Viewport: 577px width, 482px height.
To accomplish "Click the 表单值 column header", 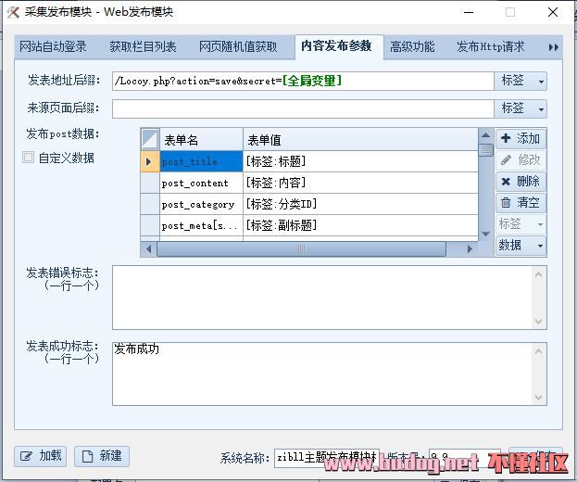I will click(360, 140).
